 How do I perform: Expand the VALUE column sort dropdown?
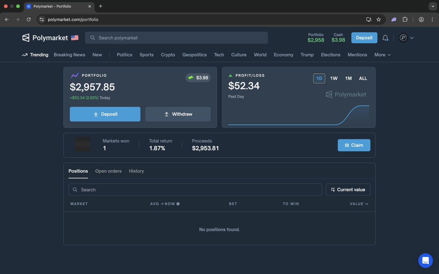tap(359, 204)
